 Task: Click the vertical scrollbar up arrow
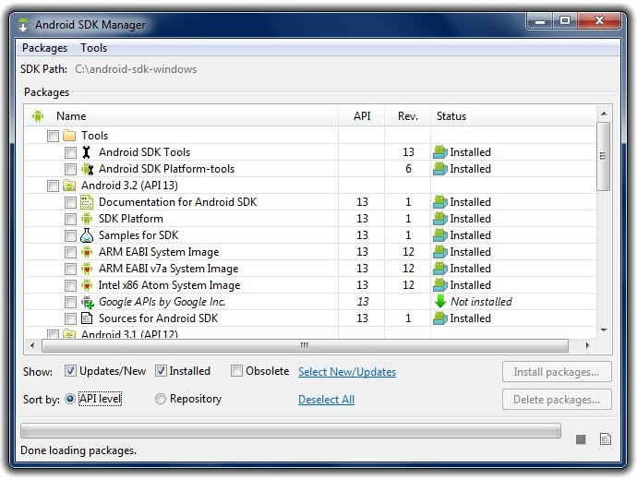point(604,114)
